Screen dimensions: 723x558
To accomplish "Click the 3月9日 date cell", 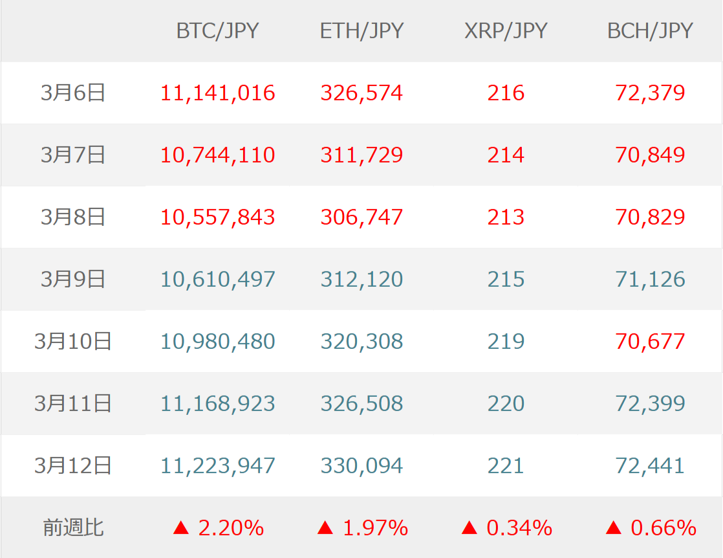I will pyautogui.click(x=73, y=280).
